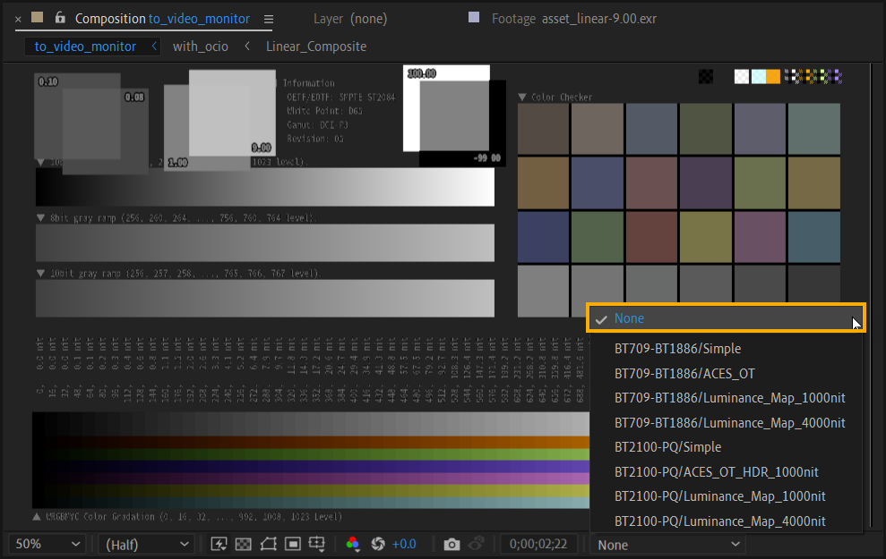
Task: Reset exposure with the aperture icon
Action: point(378,544)
